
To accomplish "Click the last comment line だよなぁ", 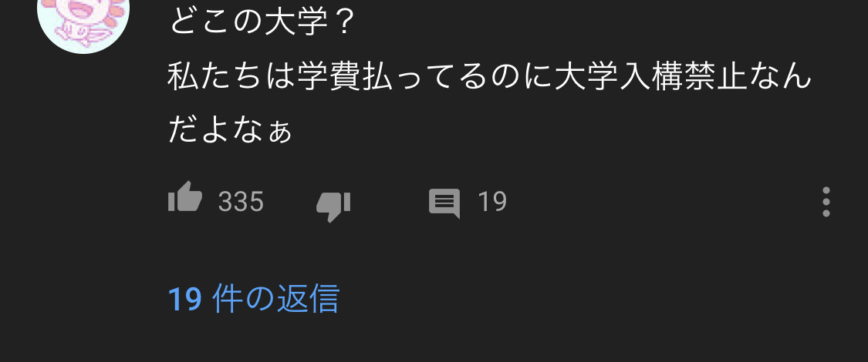I will (230, 130).
